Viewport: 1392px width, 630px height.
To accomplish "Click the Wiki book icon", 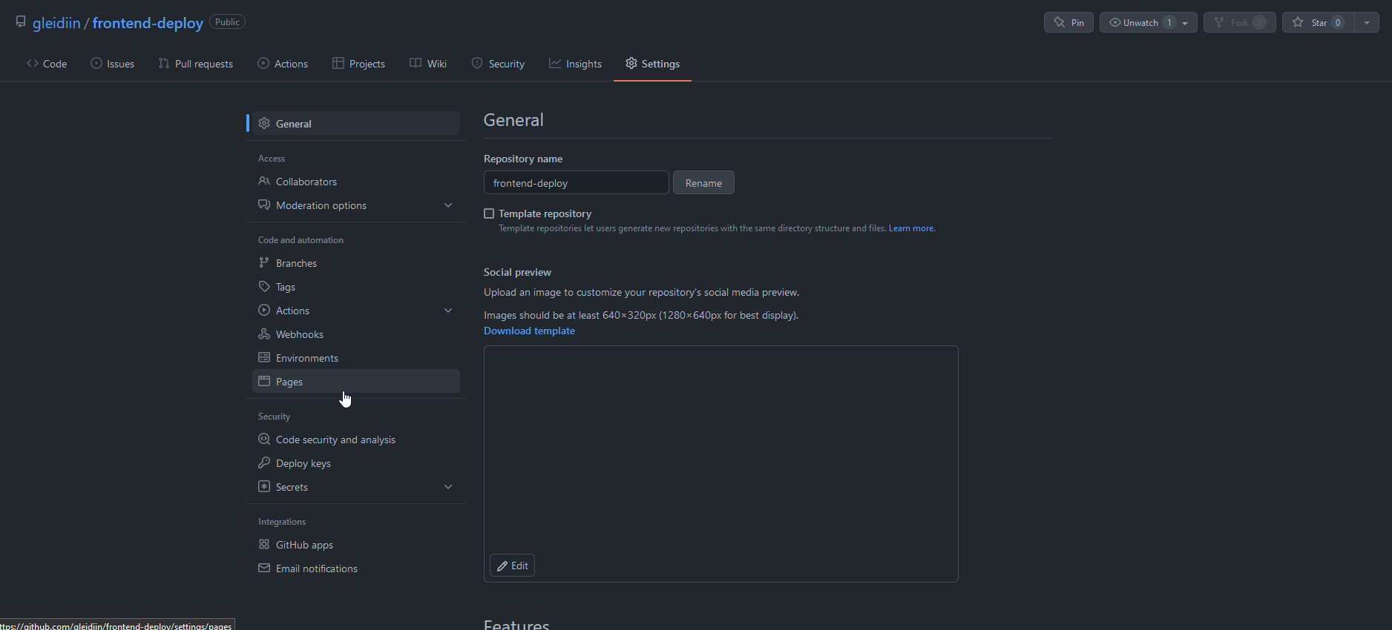I will coord(416,63).
